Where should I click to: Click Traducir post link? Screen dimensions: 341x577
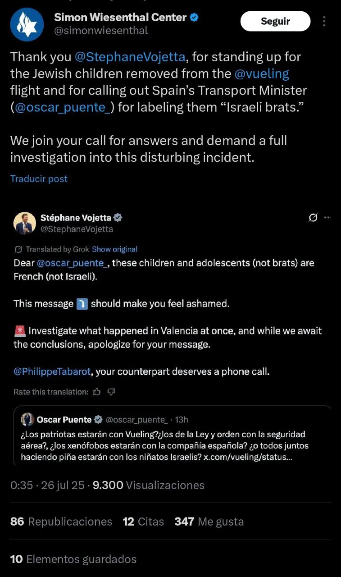tap(39, 179)
